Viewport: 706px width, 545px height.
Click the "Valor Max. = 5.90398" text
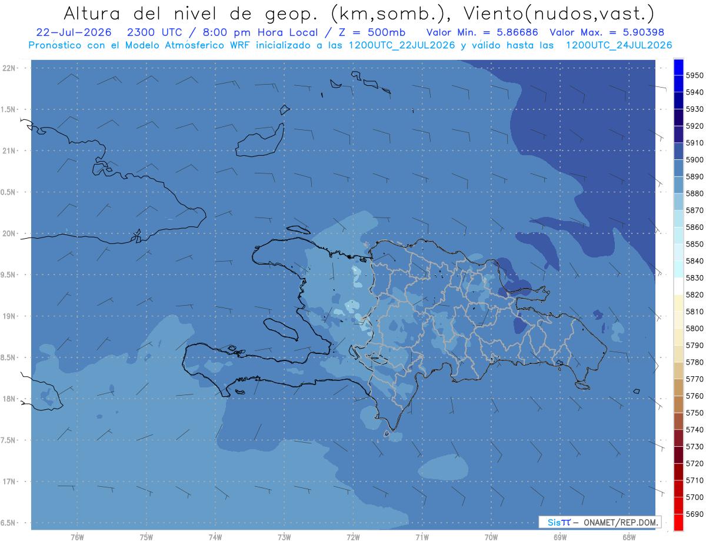pyautogui.click(x=608, y=32)
